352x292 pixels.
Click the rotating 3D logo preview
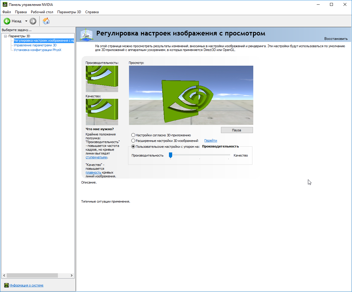(x=191, y=95)
